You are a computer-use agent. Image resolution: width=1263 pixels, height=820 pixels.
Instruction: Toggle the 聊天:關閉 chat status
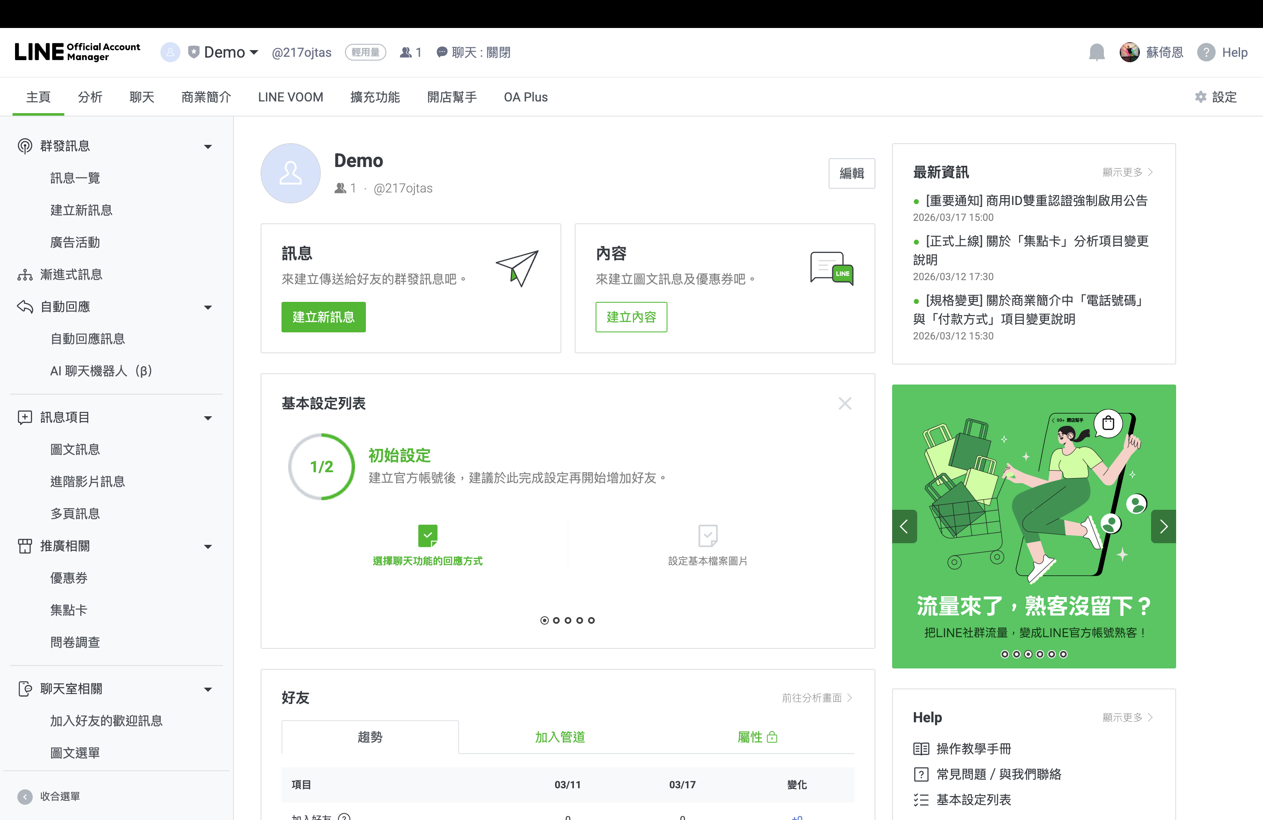(x=473, y=52)
